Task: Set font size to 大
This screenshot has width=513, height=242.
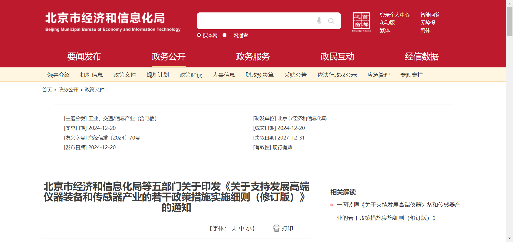Action: coord(234,228)
